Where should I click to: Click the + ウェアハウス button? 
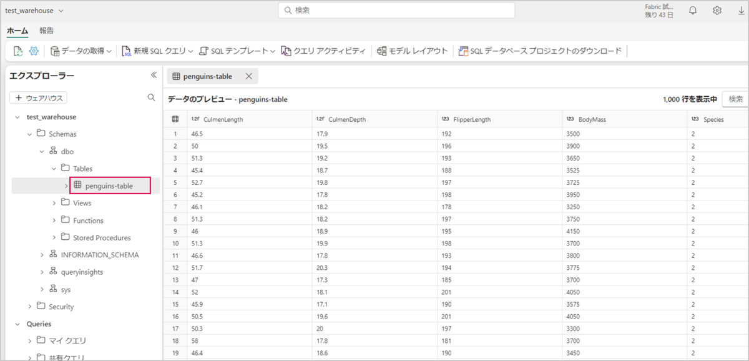[38, 98]
